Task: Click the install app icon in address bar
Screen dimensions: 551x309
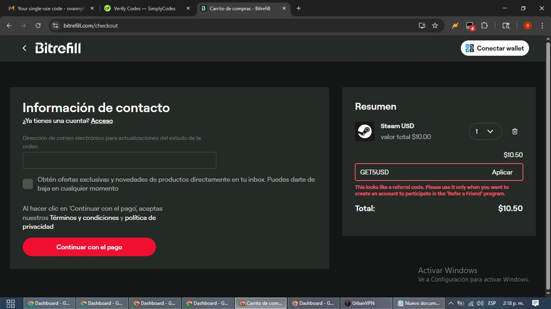Action: click(422, 26)
